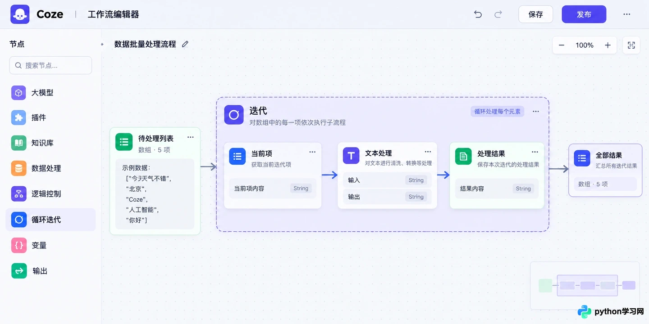This screenshot has height=324, width=649.
Task: Select the 知识库 book icon
Action: point(18,143)
